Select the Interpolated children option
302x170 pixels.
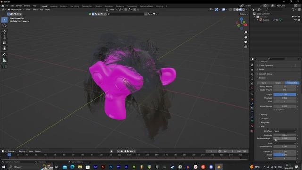click(x=292, y=83)
